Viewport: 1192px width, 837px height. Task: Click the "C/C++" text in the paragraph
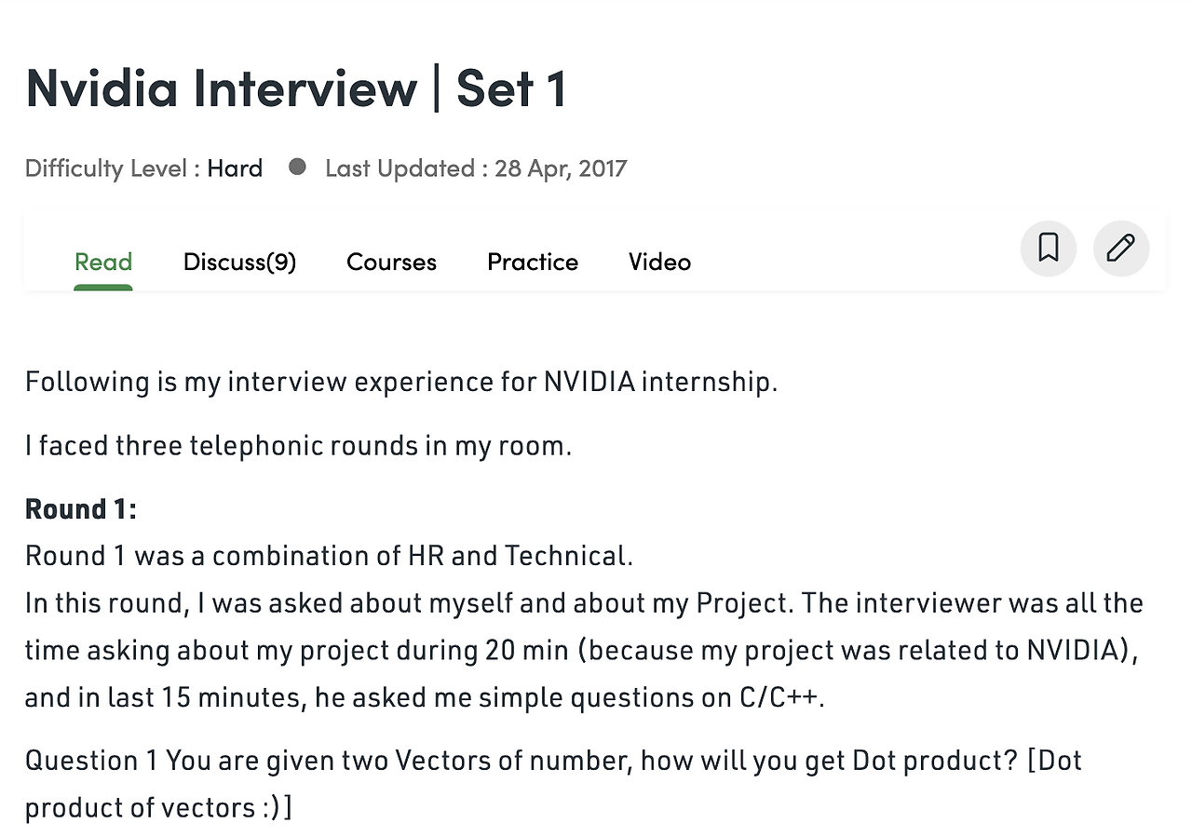[x=777, y=697]
